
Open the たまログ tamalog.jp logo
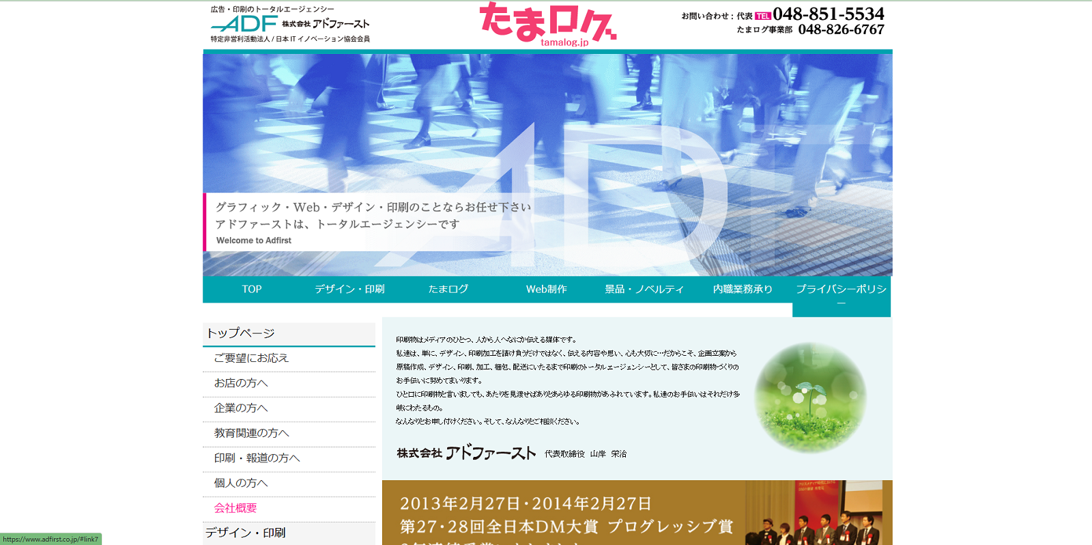coord(548,25)
